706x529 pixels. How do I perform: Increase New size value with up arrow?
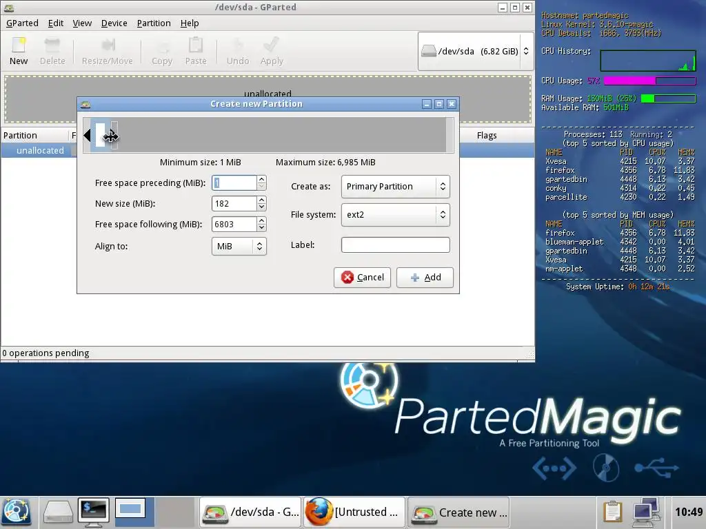click(261, 200)
